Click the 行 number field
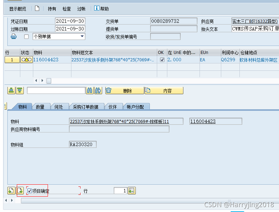 [x=120, y=191]
